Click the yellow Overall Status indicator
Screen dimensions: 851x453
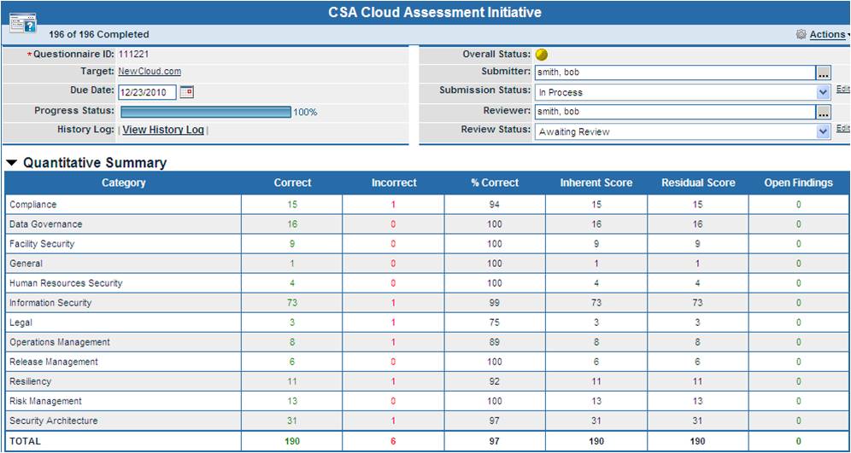[541, 55]
